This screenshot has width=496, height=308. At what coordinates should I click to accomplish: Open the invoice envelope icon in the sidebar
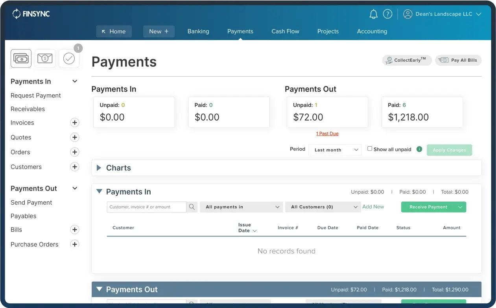point(45,58)
